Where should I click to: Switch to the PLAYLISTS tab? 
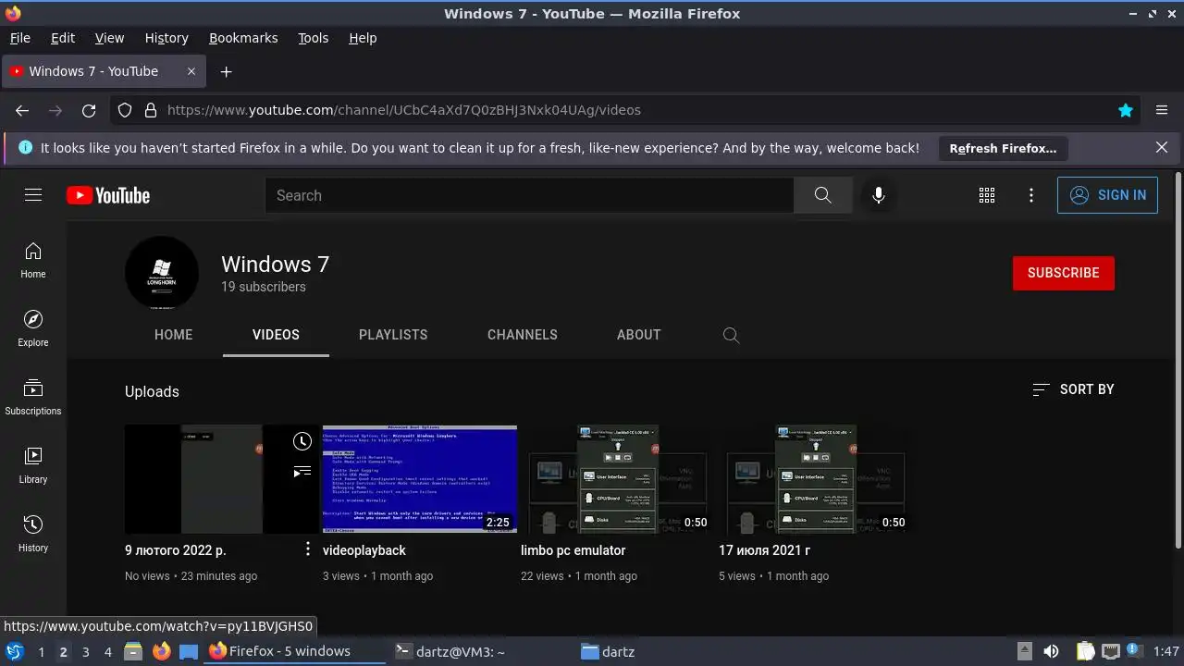[x=393, y=335]
